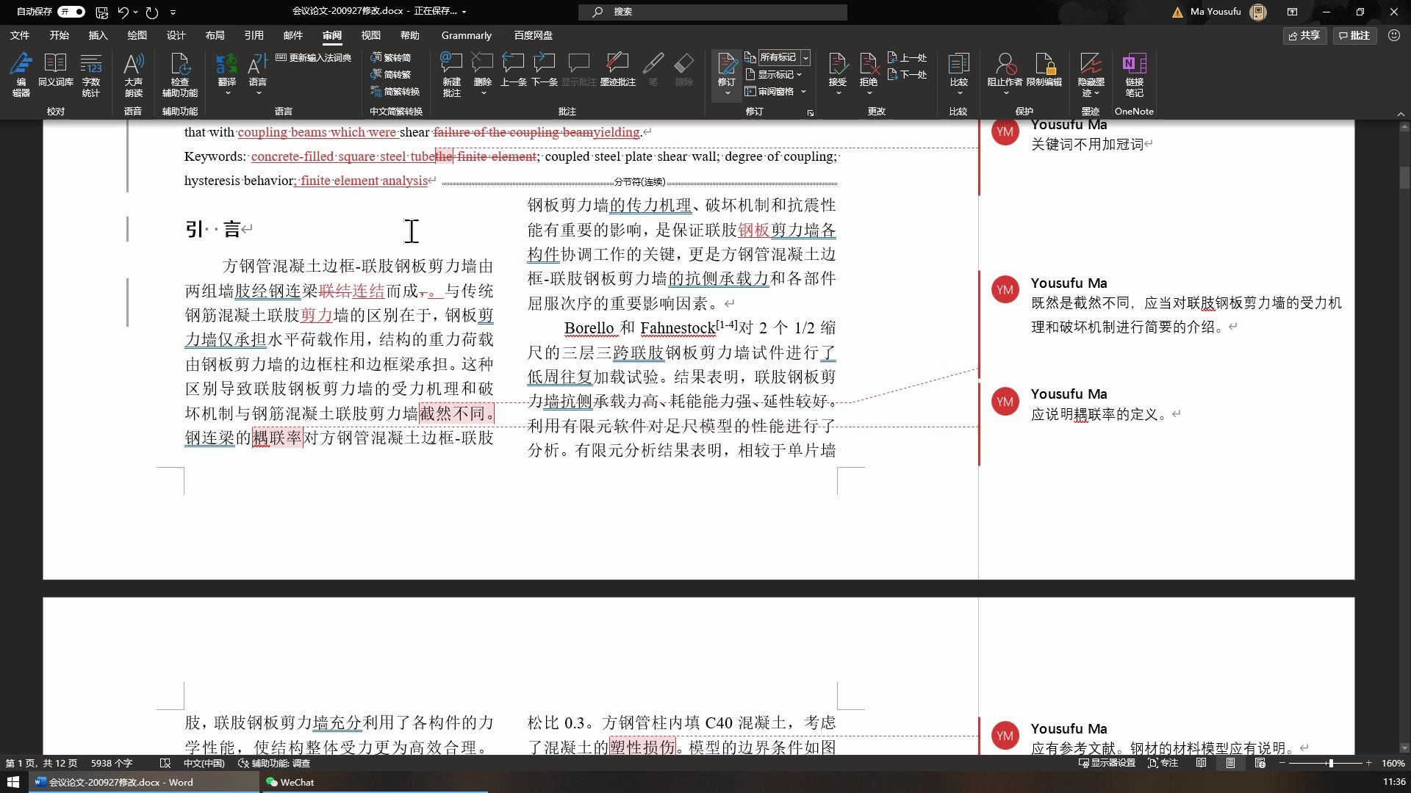Toggle the Reviewing Pane (审阅窗格)

pos(769,91)
